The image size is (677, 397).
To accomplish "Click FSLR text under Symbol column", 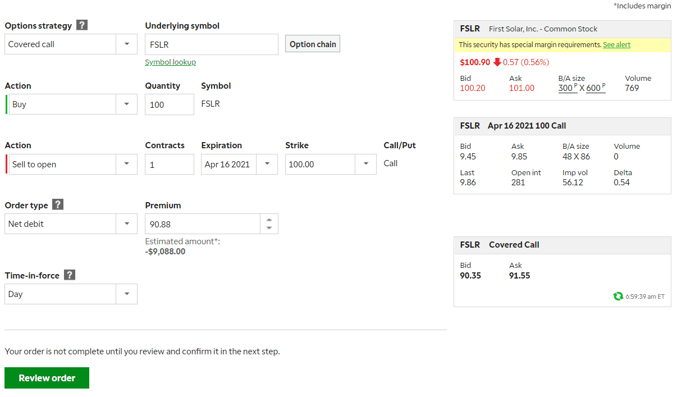I will [x=211, y=104].
